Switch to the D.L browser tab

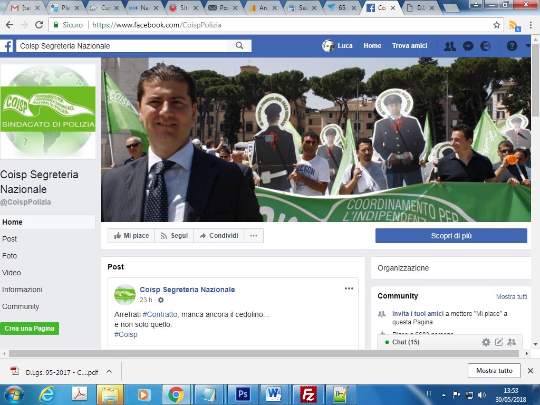pos(420,8)
